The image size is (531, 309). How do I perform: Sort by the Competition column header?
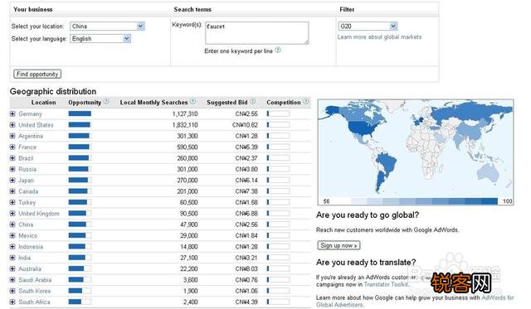tap(284, 102)
